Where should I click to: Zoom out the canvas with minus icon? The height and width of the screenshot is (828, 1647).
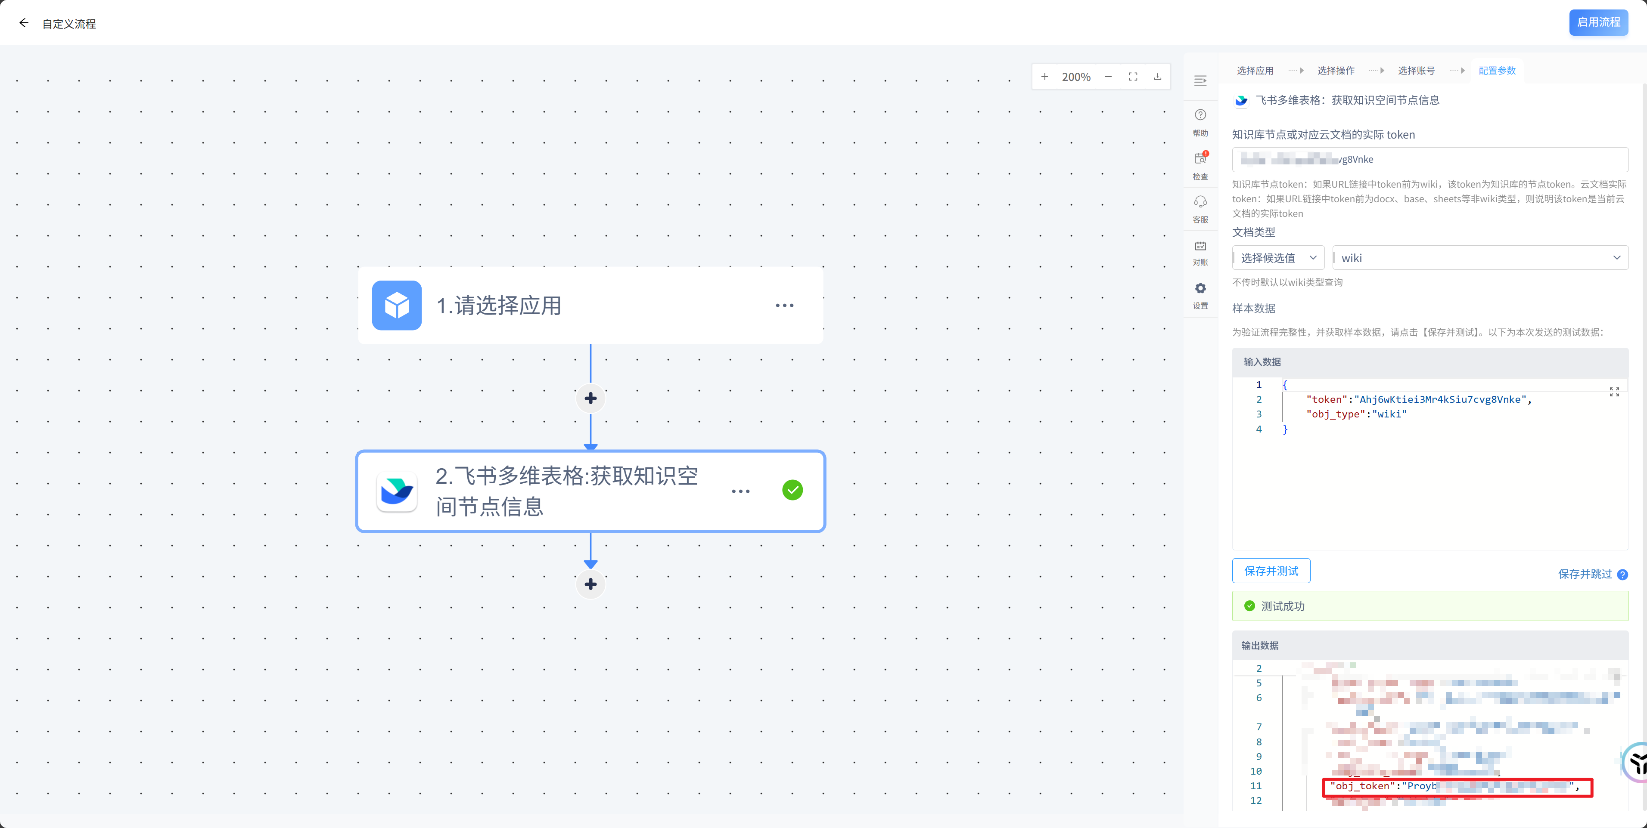(x=1108, y=77)
